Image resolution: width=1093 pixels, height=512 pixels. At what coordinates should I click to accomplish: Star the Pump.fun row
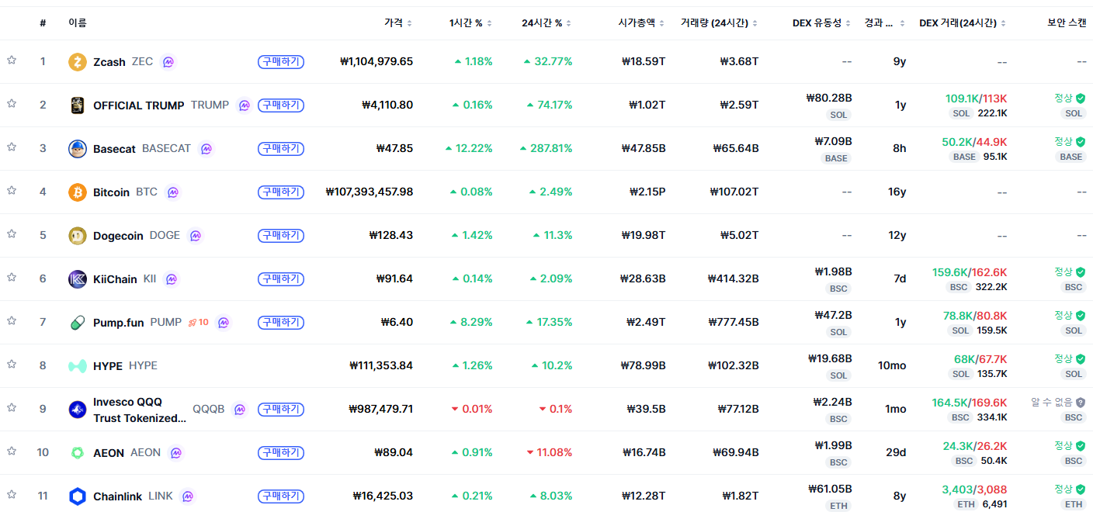(x=12, y=320)
